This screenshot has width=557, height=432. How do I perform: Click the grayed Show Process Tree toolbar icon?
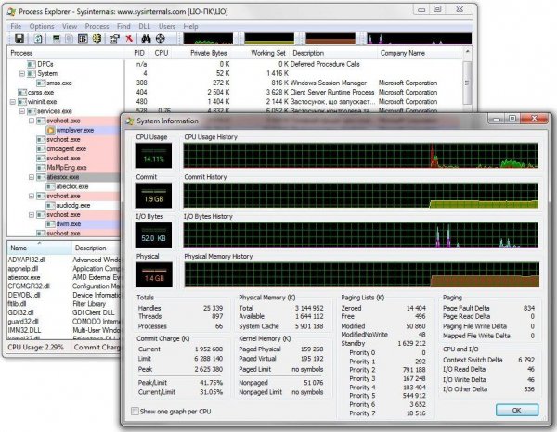69,38
